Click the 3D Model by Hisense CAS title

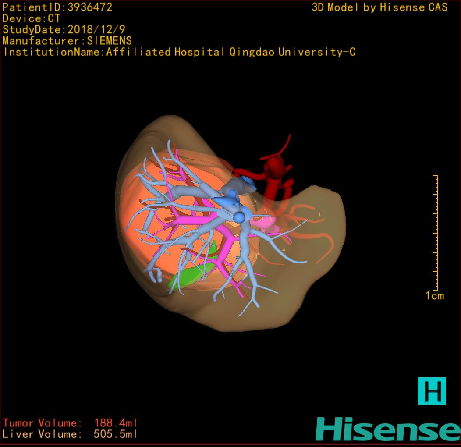(x=379, y=7)
